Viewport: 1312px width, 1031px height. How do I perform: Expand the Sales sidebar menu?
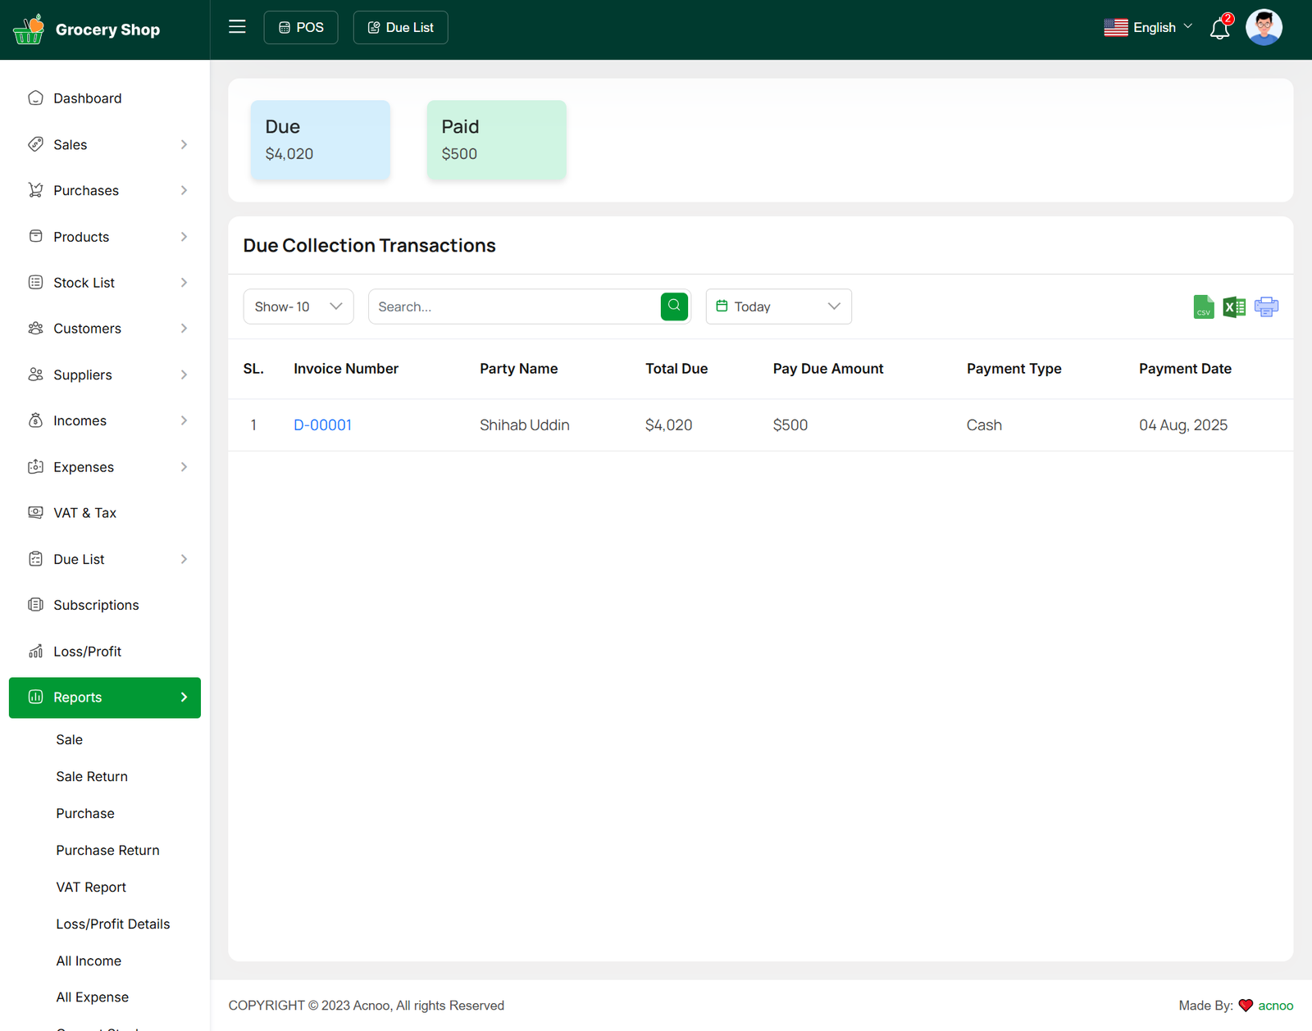105,145
